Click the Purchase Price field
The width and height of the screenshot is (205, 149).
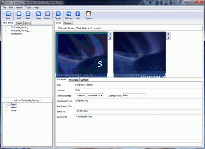click(134, 95)
